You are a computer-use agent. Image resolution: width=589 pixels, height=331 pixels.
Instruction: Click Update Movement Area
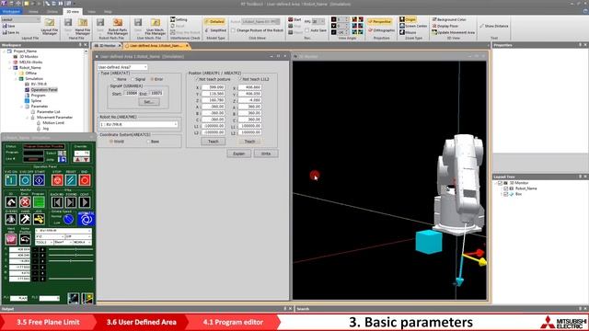pyautogui.click(x=453, y=32)
